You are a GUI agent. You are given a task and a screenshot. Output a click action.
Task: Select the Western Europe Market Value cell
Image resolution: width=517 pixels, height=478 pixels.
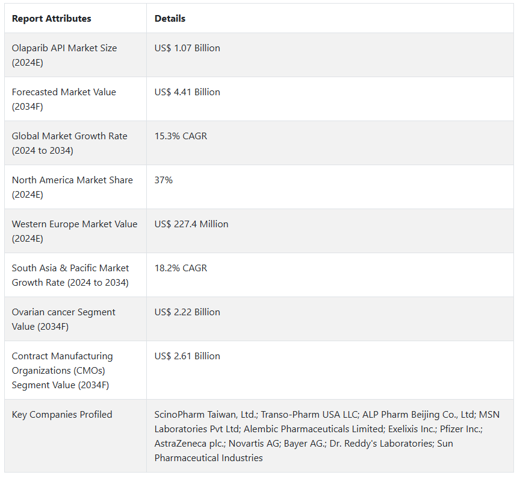point(75,231)
